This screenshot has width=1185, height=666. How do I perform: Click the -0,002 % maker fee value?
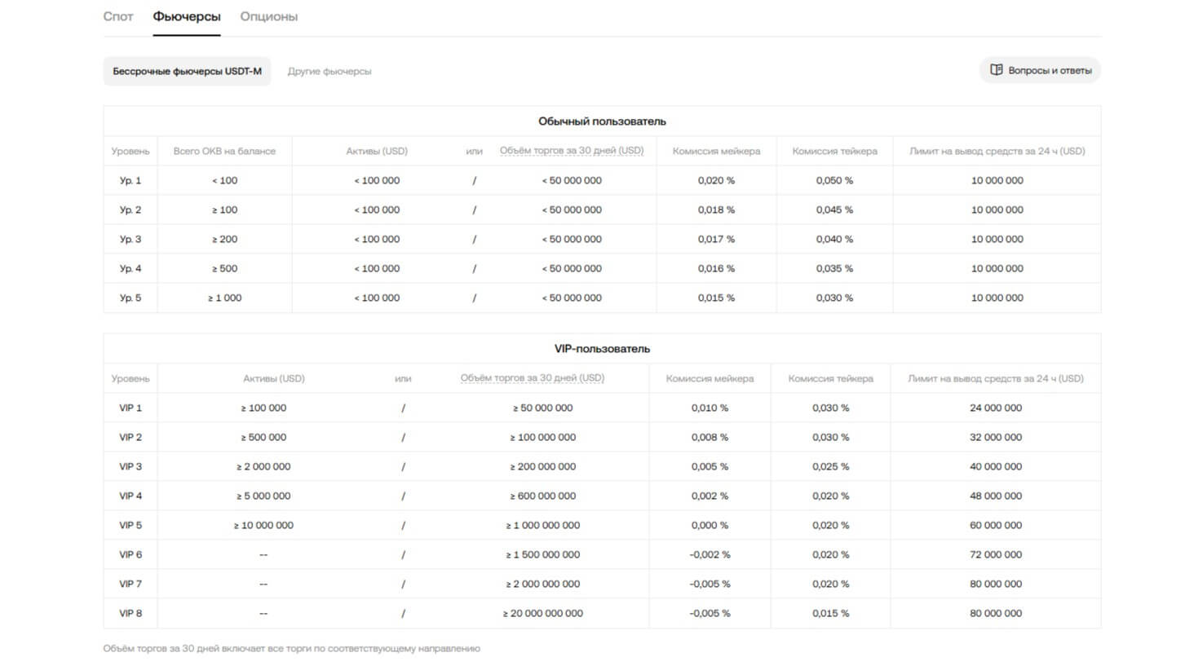click(x=710, y=554)
